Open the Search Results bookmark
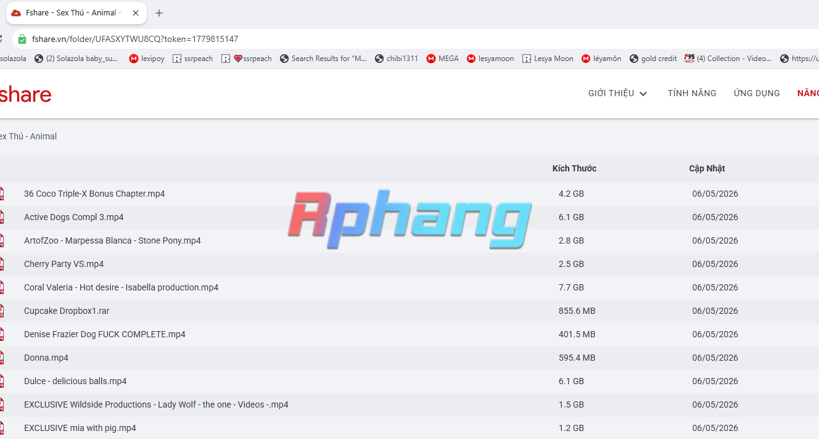819x439 pixels. coord(323,59)
